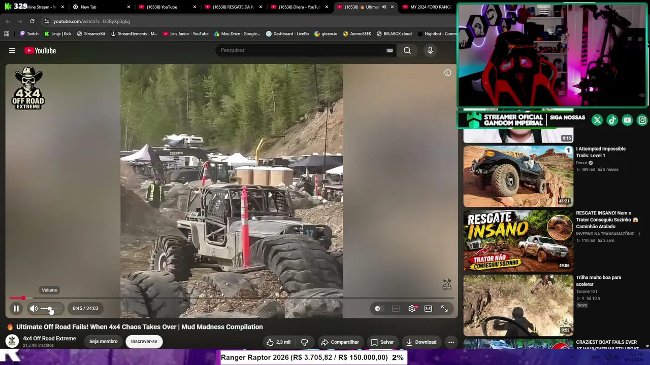This screenshot has width=650, height=365.
Task: Open the Donut channel name
Action: point(581,163)
